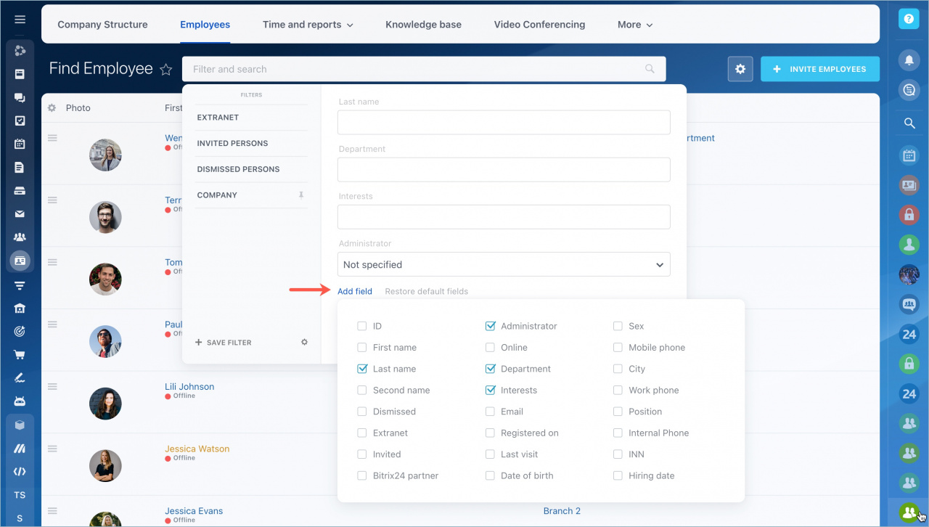The height and width of the screenshot is (527, 929).
Task: Open the settings gear button beside Invite Employees
Action: tap(740, 69)
